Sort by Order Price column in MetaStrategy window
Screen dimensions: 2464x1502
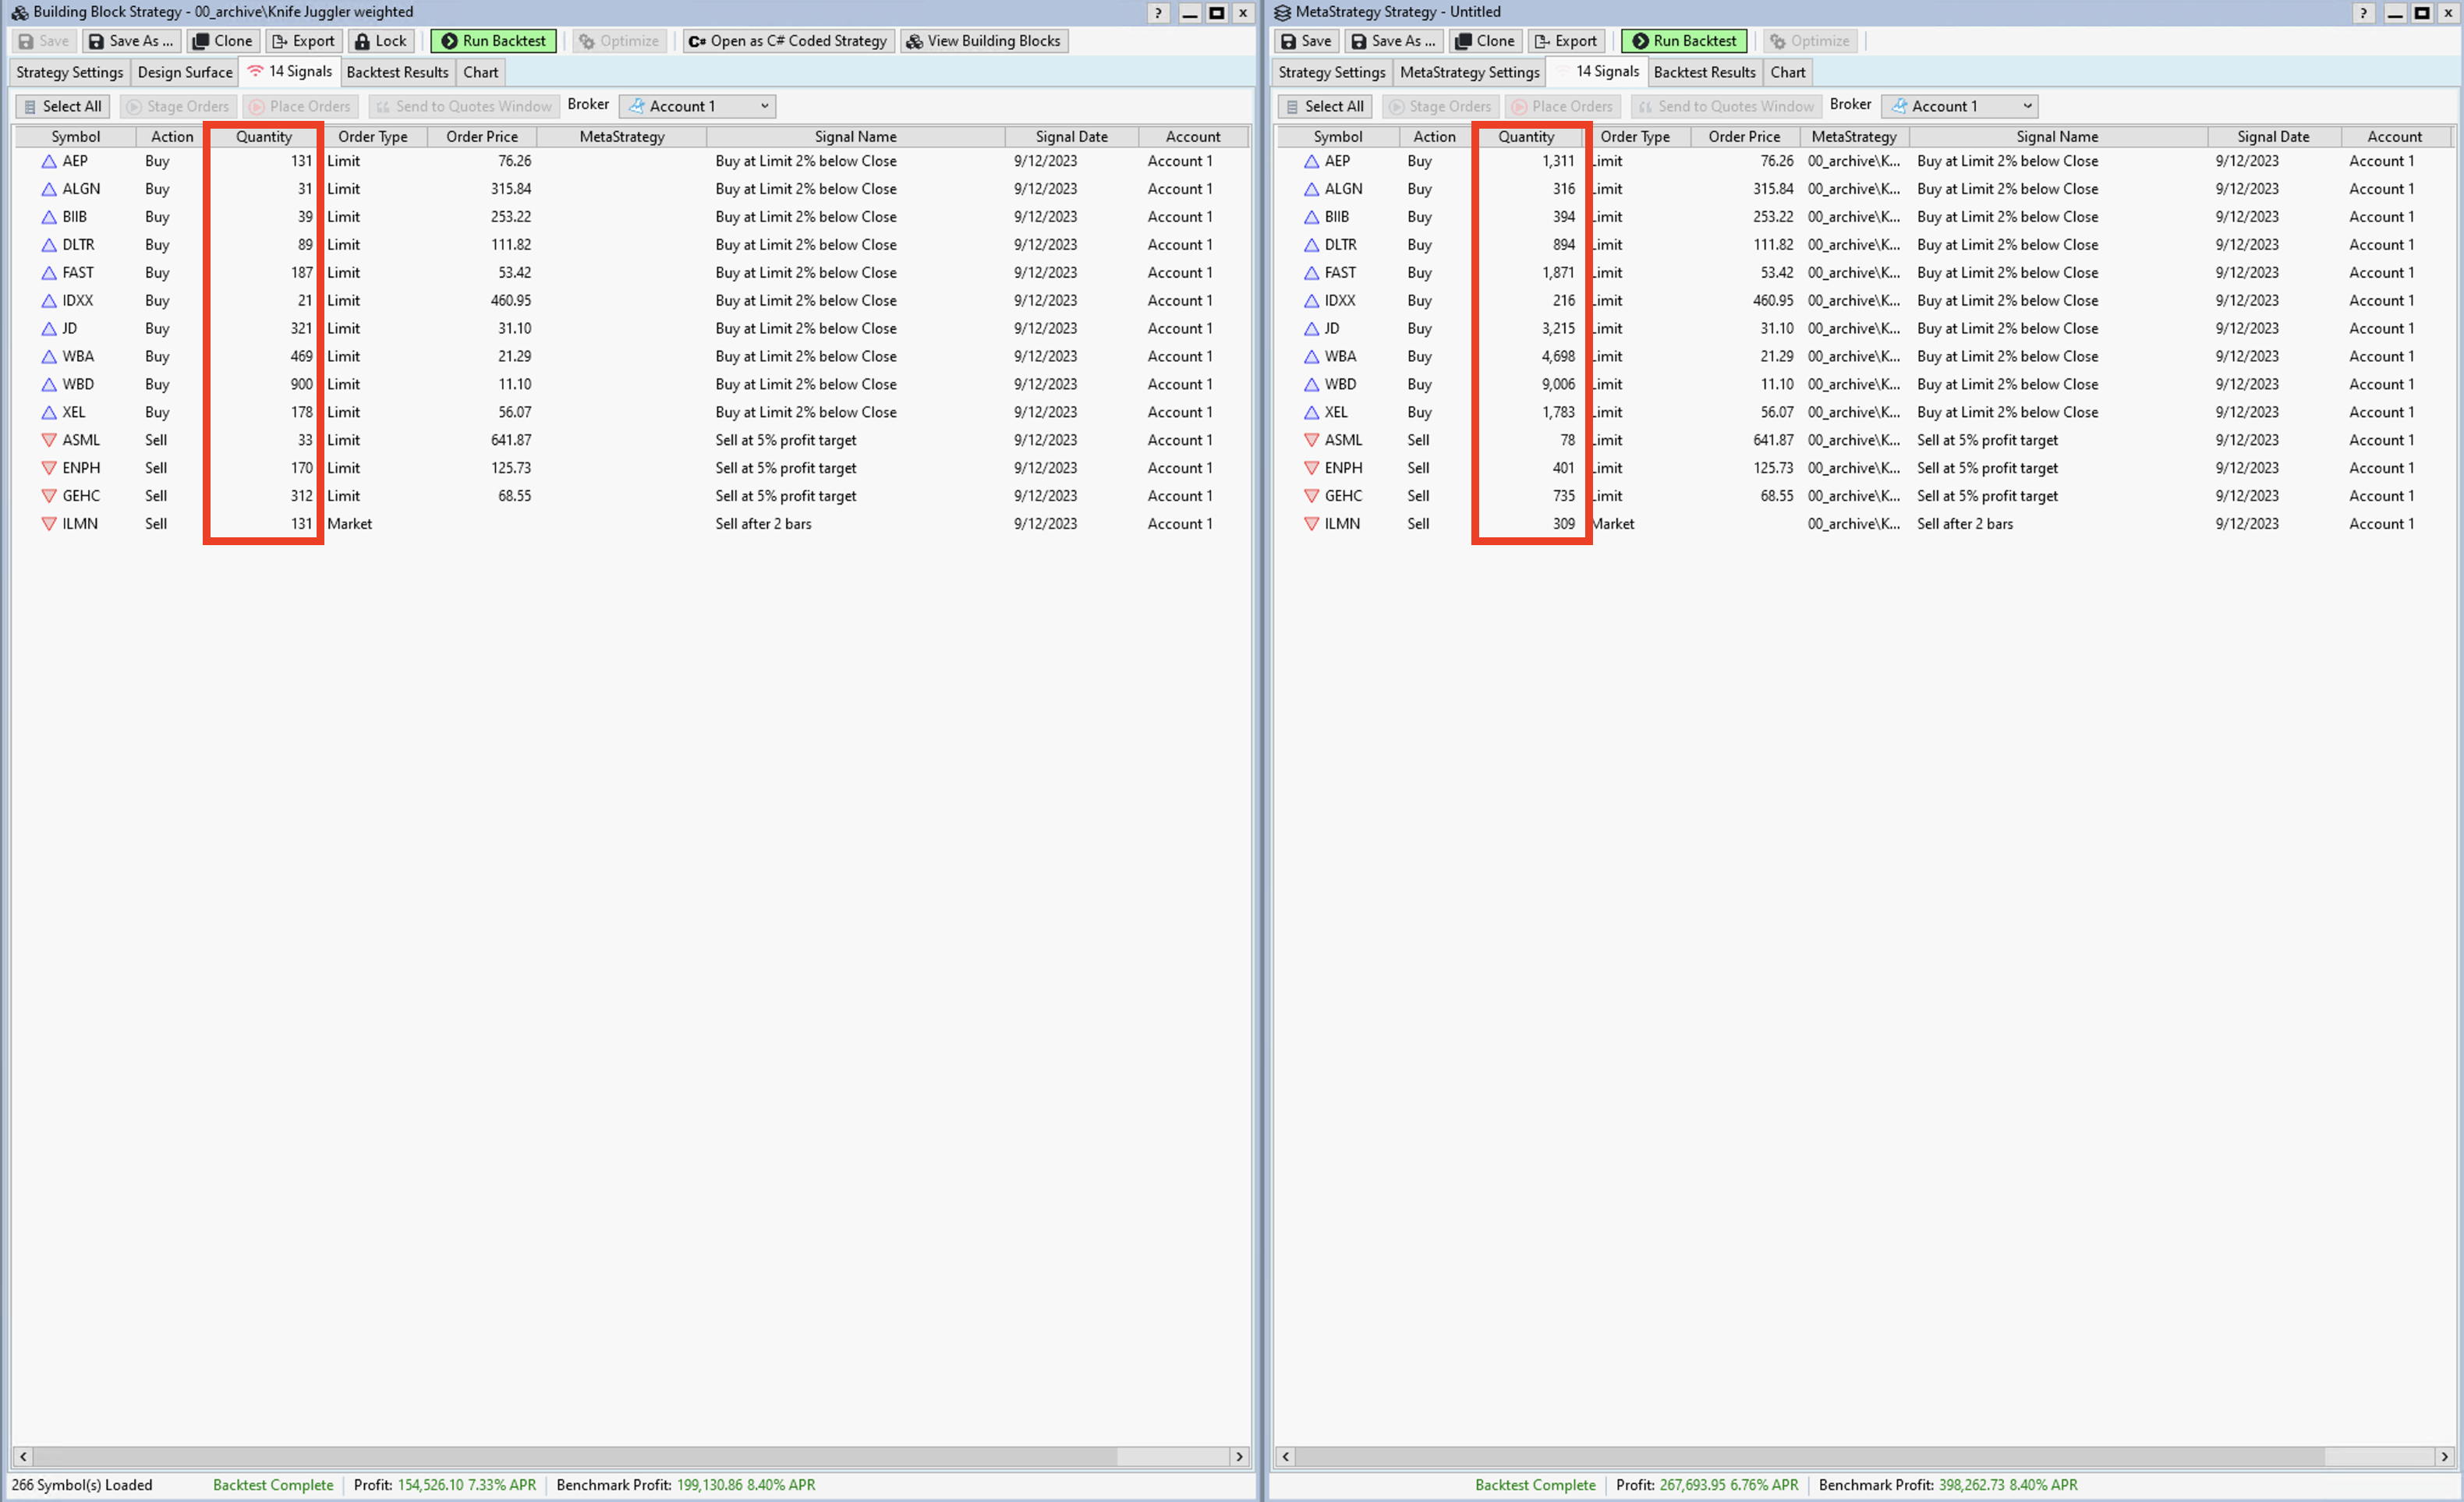click(1744, 137)
